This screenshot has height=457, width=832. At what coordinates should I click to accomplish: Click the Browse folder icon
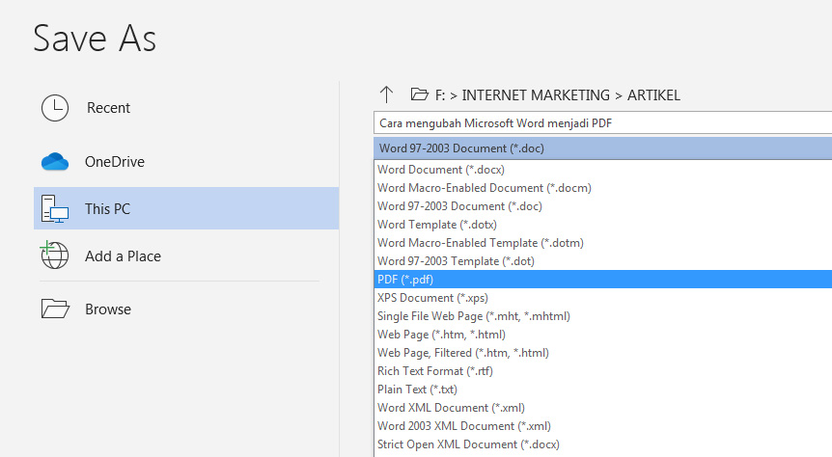tap(55, 309)
